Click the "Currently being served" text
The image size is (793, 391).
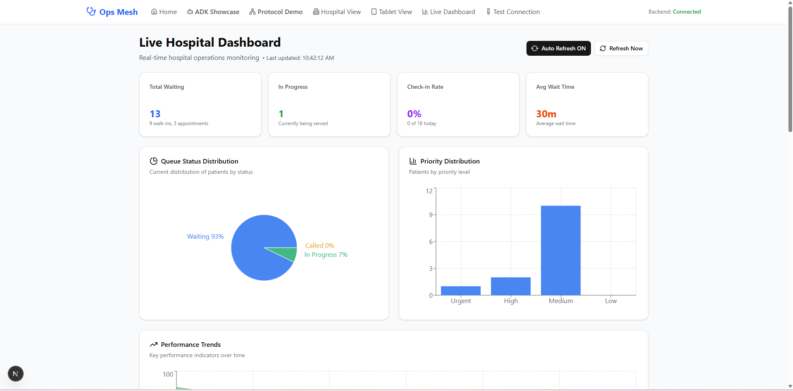point(303,123)
